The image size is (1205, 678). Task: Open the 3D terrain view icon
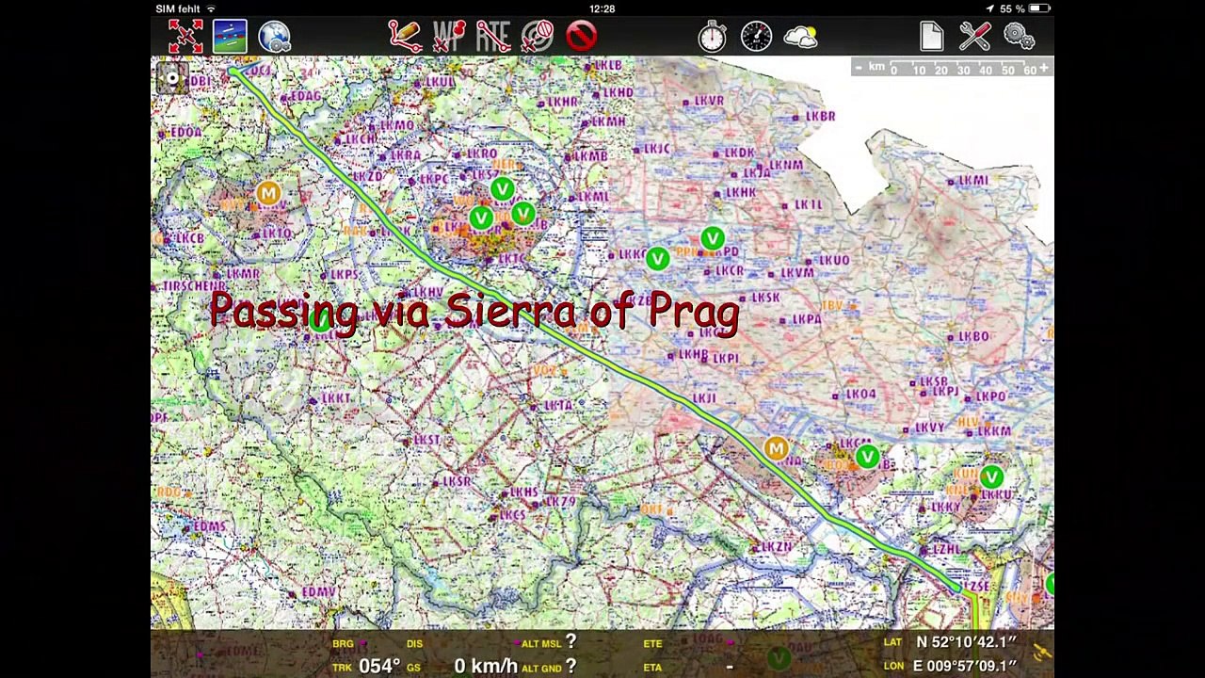(x=230, y=37)
